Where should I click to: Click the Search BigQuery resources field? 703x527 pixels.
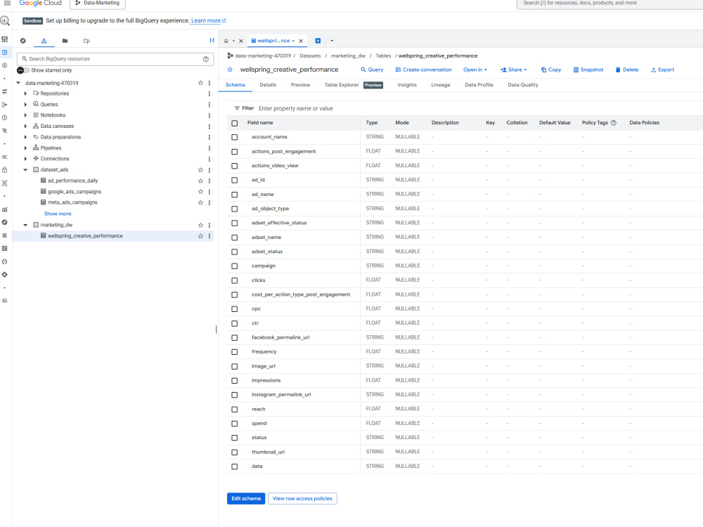pos(115,59)
